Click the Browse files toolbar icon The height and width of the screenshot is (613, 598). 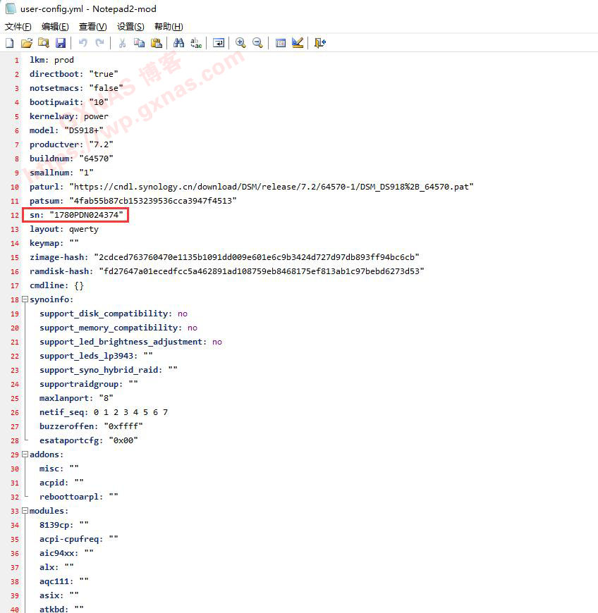click(44, 43)
